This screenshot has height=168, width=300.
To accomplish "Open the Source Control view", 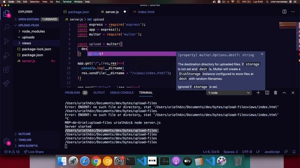I will coord(7,41).
